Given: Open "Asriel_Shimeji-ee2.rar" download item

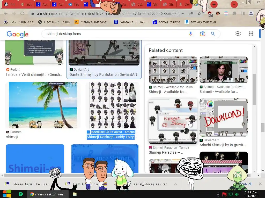Looking at the screenshot, I should [x=150, y=184].
